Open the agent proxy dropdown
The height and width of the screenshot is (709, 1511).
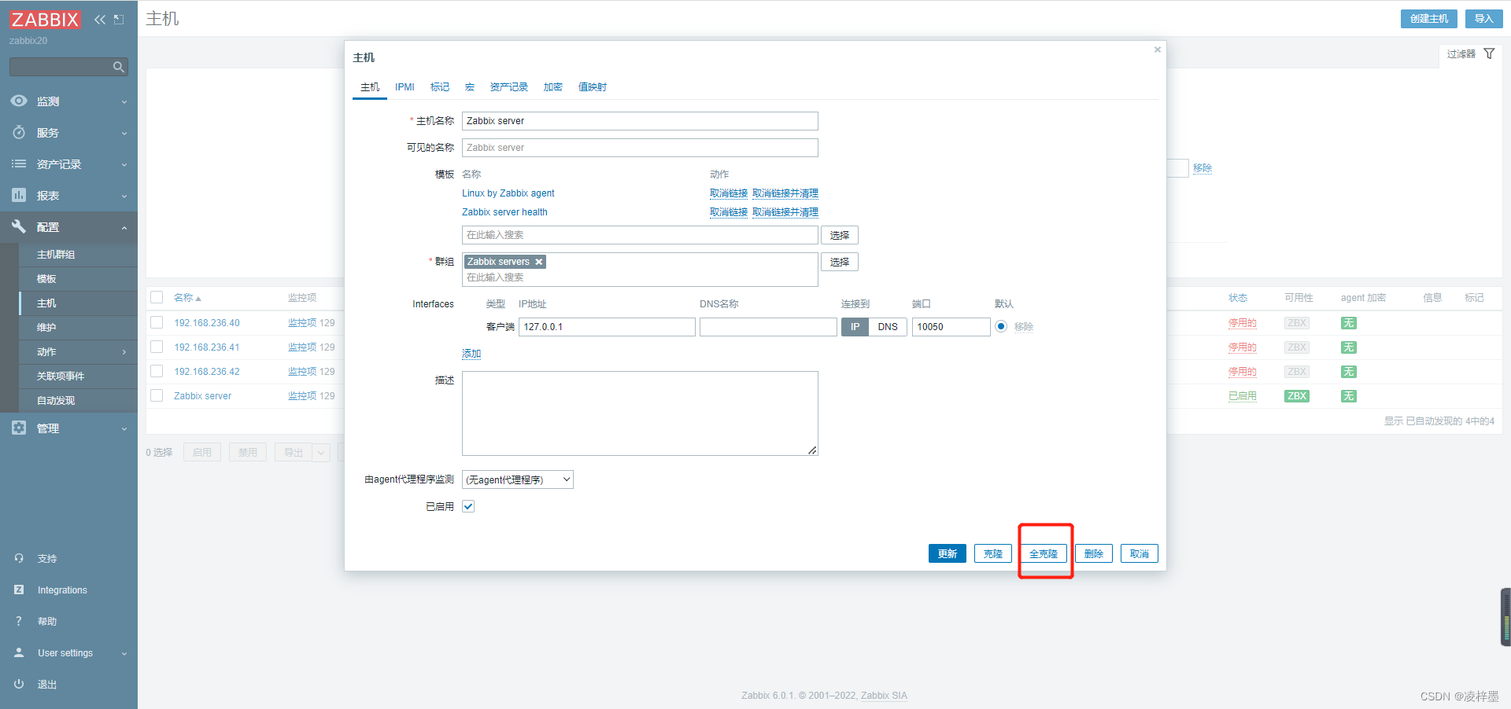tap(518, 479)
